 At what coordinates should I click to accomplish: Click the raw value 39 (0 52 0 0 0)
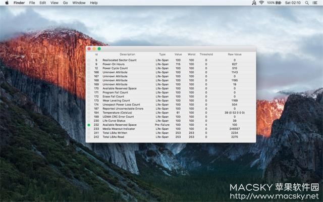(x=235, y=113)
